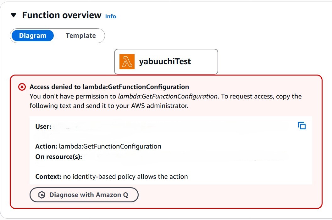Click the Amazon Q hexagon icon
The image size is (332, 220).
[42, 195]
